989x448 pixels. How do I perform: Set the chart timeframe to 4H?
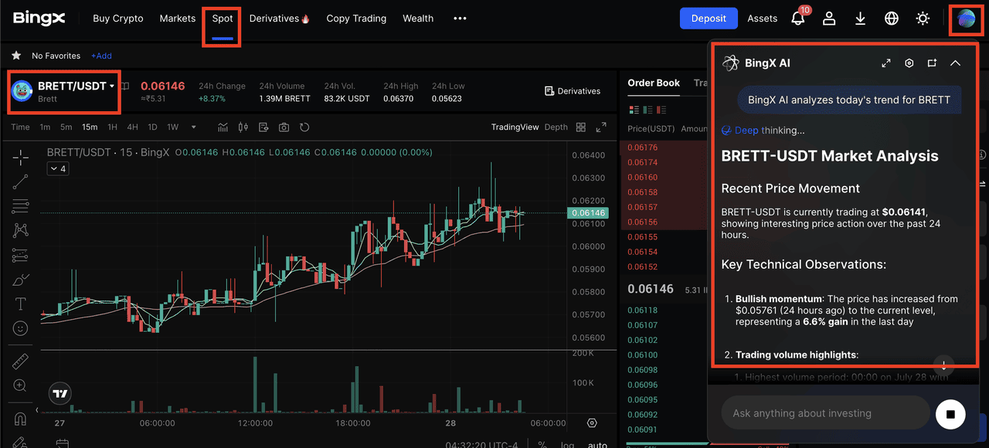click(133, 127)
